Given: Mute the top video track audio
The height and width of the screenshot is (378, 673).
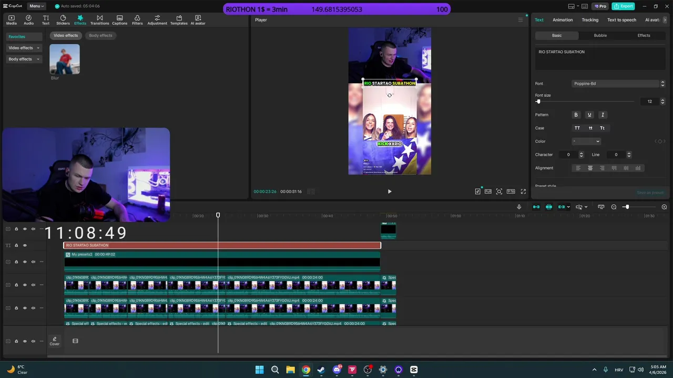Looking at the screenshot, I should point(33,229).
